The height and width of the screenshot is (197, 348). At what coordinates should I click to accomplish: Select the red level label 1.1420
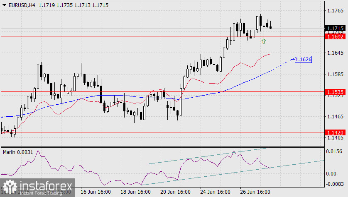(x=335, y=132)
